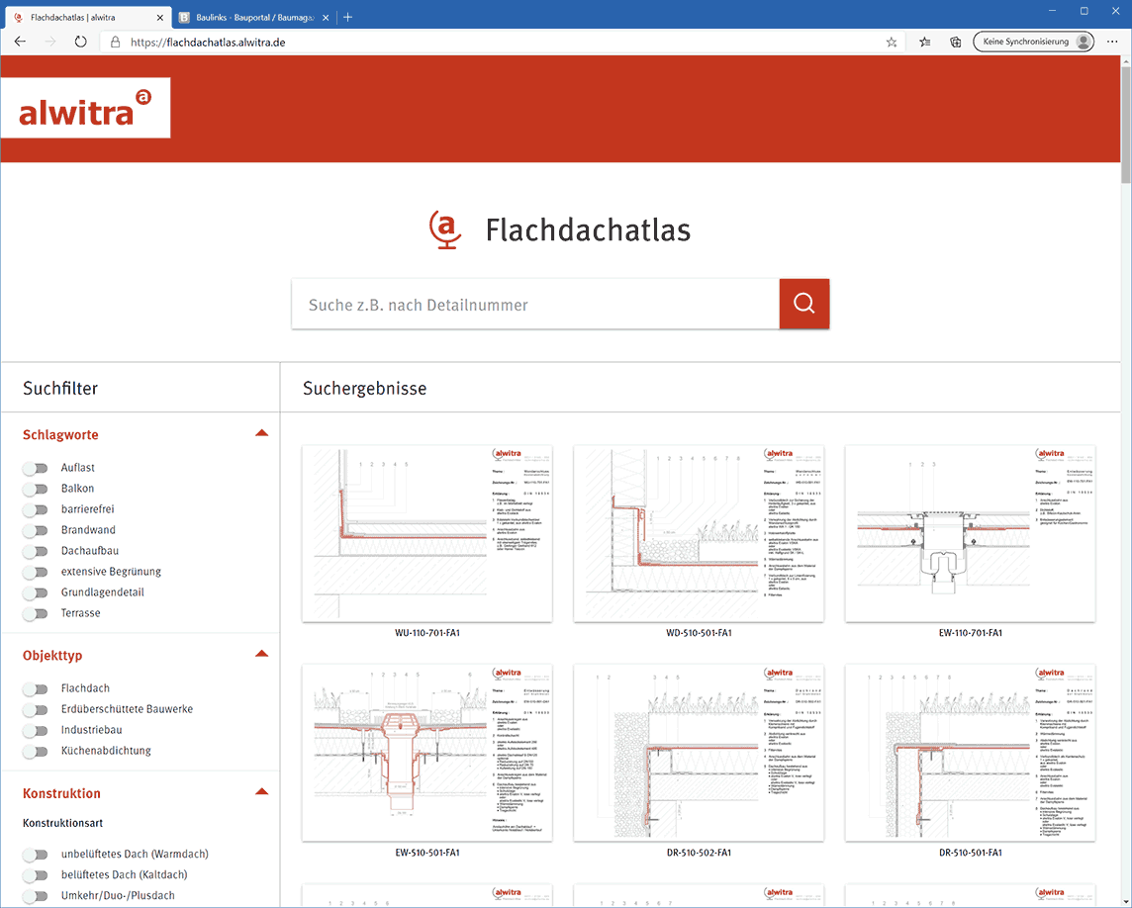Enable the Industriebau toggle
Image resolution: width=1132 pixels, height=908 pixels.
pos(35,730)
